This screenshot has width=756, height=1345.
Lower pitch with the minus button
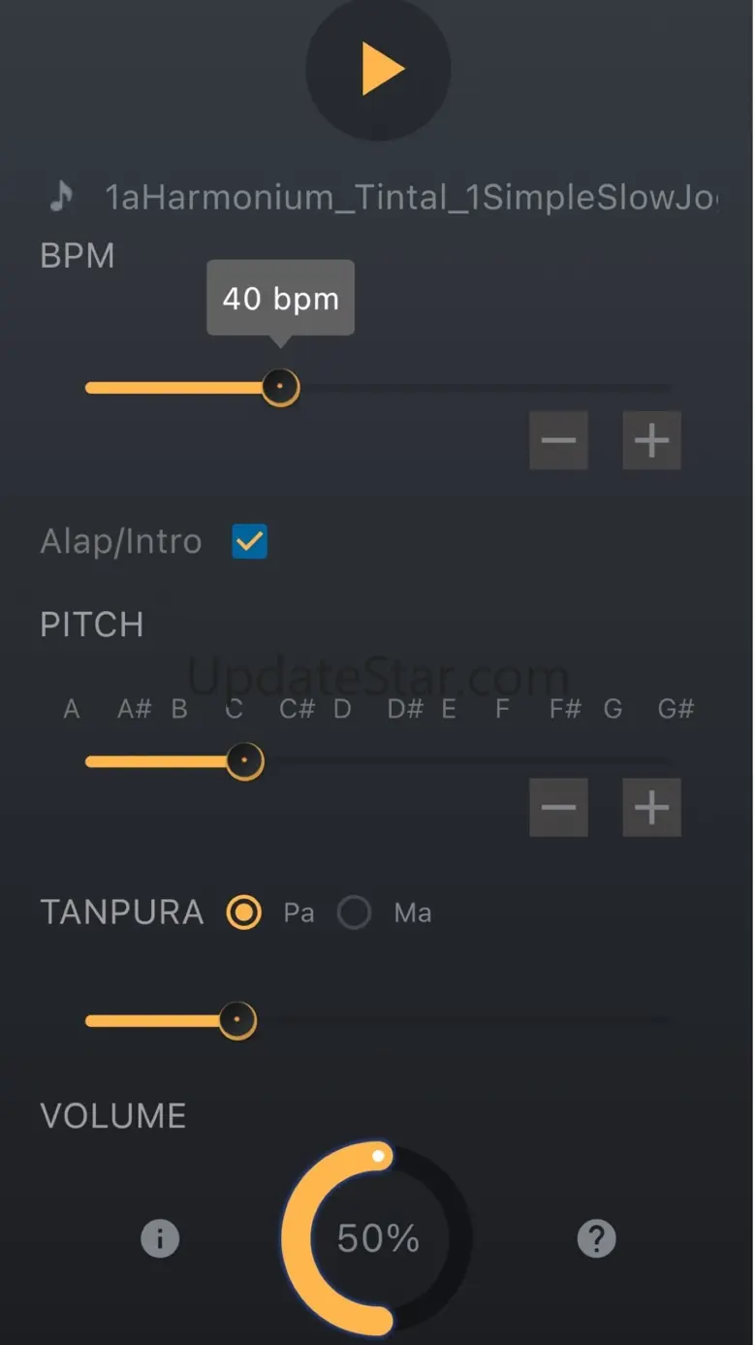click(x=558, y=807)
